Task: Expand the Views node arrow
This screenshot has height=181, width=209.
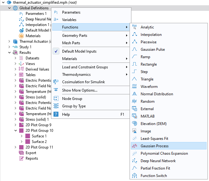Action: pyautogui.click(x=15, y=64)
